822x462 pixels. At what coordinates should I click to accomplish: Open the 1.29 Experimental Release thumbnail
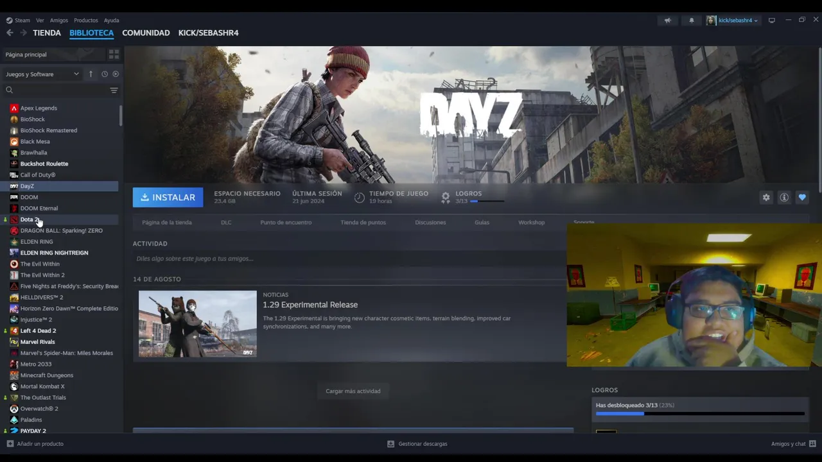click(x=198, y=323)
